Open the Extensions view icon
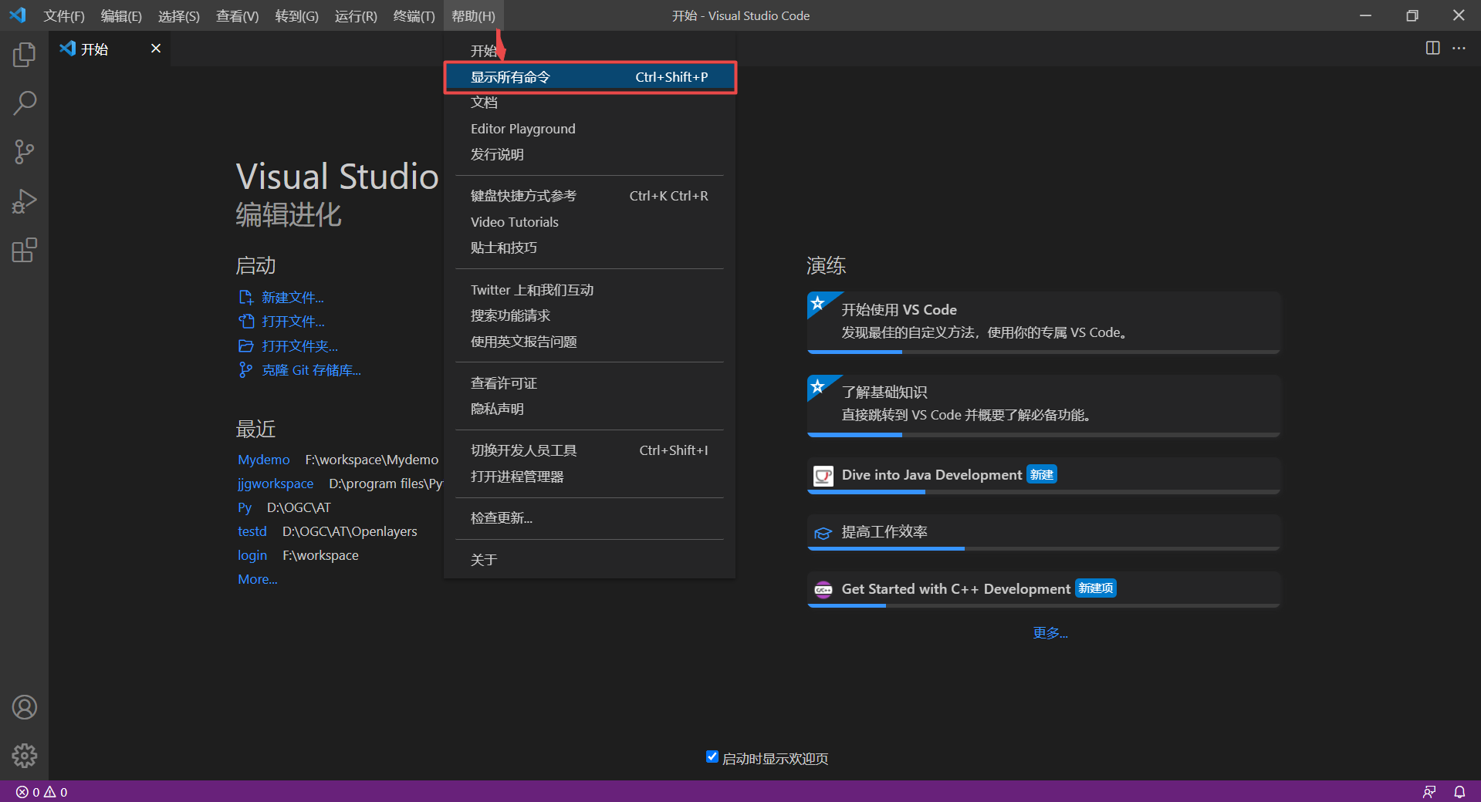Screen dimensions: 1481x802 (x=24, y=251)
